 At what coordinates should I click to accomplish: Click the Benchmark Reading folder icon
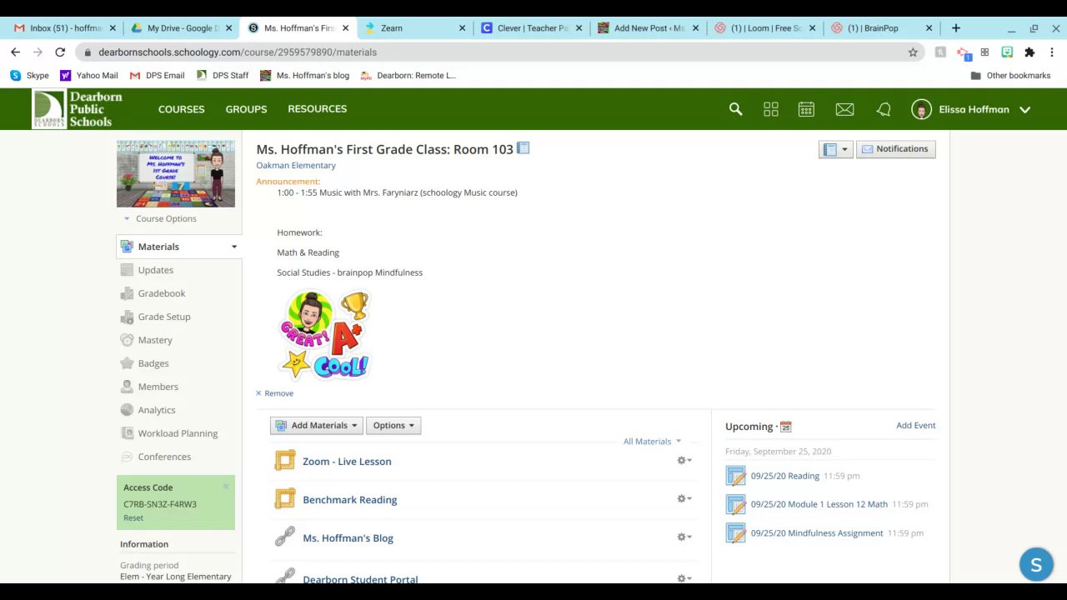pyautogui.click(x=285, y=499)
